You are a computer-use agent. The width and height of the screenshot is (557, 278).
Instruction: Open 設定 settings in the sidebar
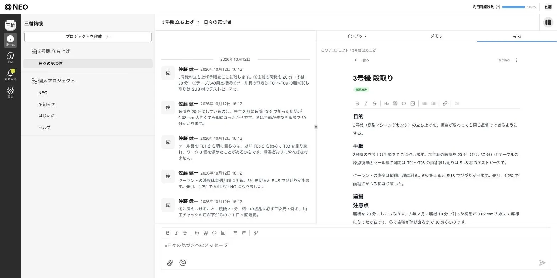(x=10, y=92)
